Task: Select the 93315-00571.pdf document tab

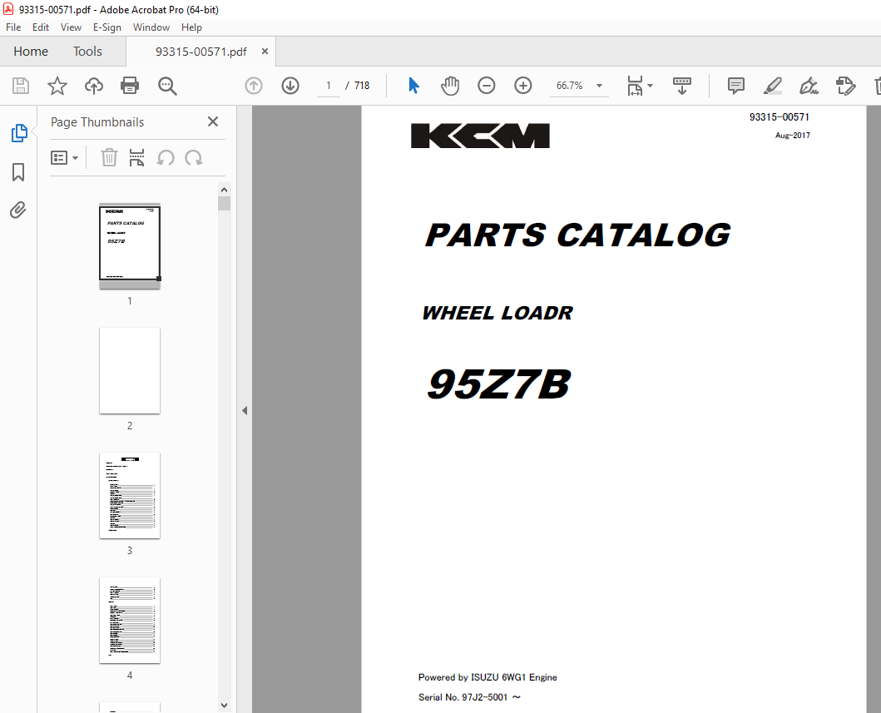Action: (200, 52)
